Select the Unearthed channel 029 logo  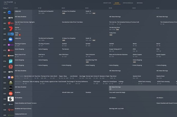click(11, 115)
